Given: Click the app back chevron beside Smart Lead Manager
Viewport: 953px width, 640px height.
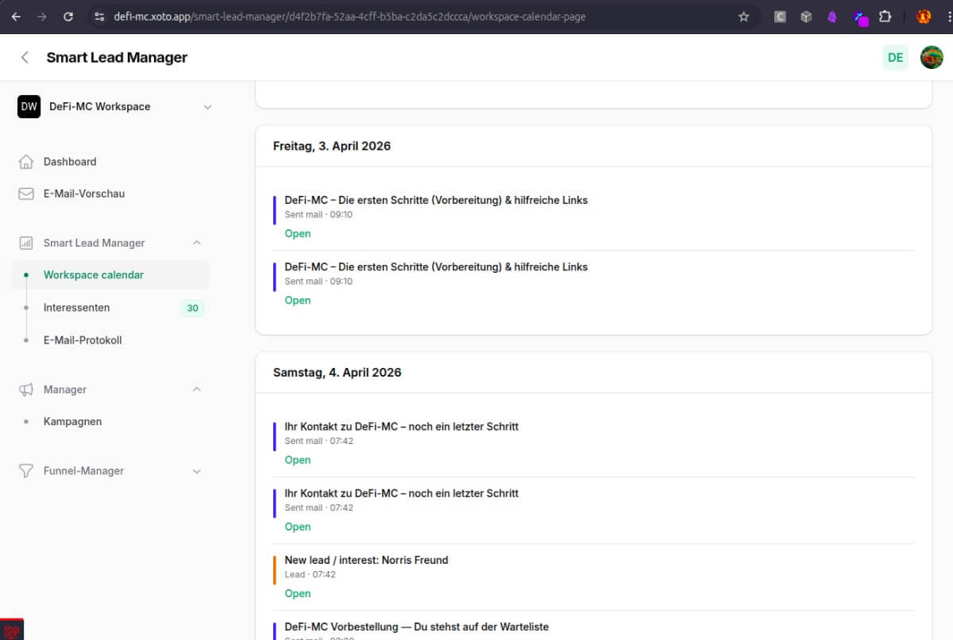Looking at the screenshot, I should coord(25,57).
